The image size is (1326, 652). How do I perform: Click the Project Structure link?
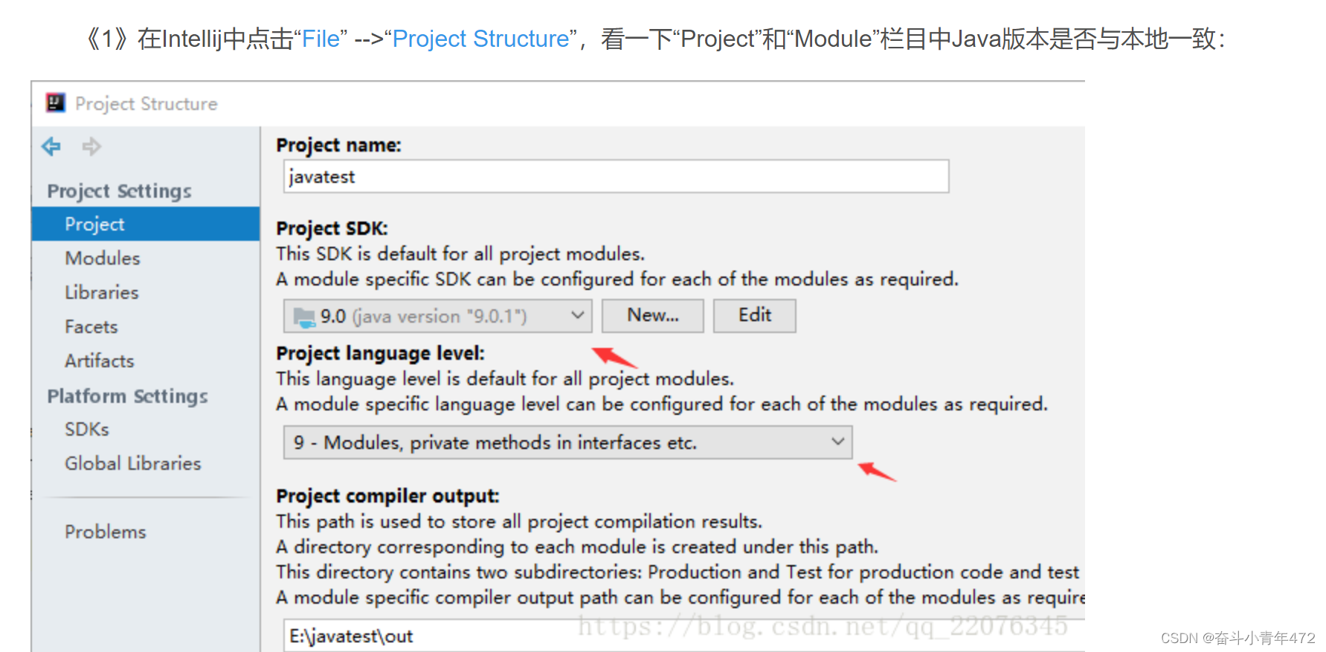click(481, 38)
